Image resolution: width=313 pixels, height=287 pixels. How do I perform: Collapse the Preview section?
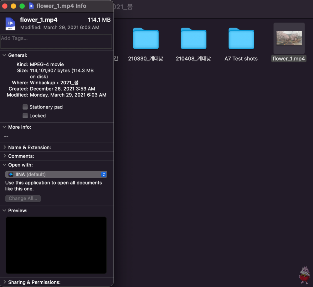[x=4, y=210]
